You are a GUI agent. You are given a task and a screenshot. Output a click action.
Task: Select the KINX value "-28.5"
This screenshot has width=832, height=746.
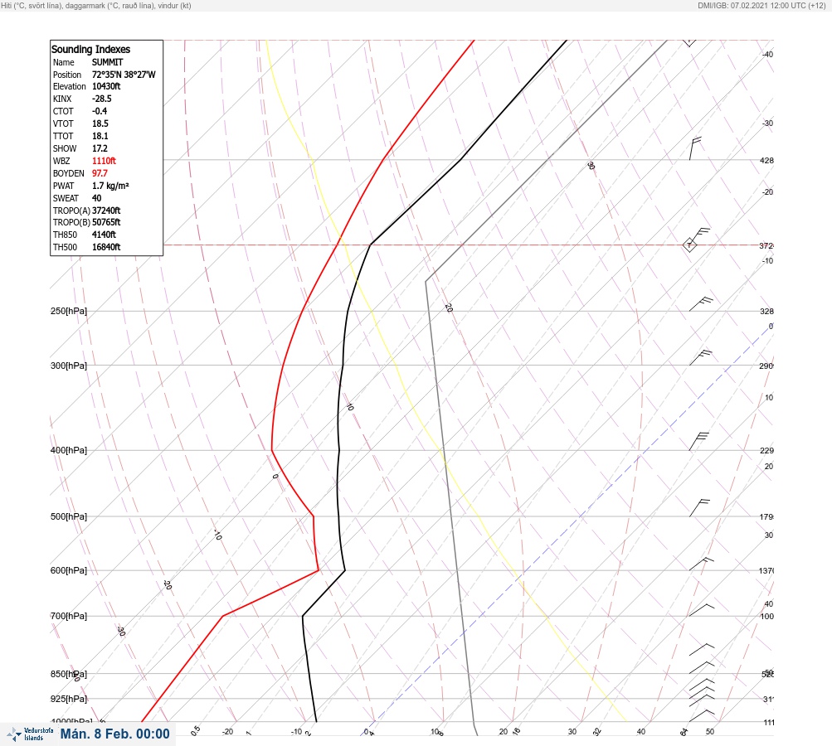(x=102, y=99)
